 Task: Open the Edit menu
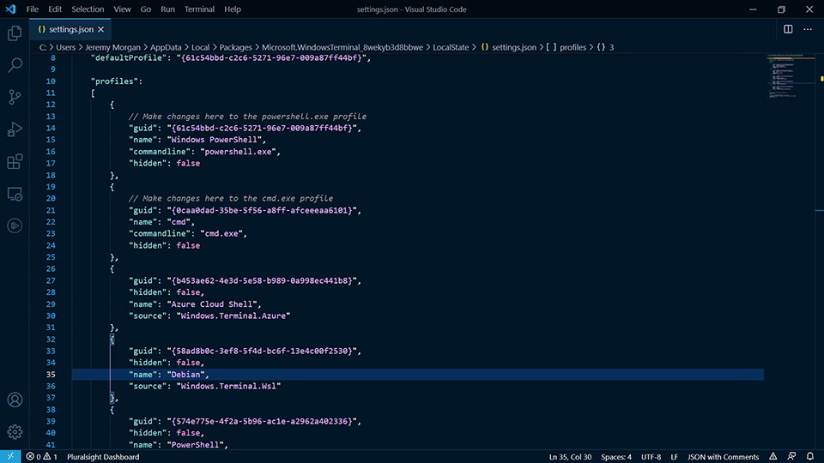(x=55, y=9)
